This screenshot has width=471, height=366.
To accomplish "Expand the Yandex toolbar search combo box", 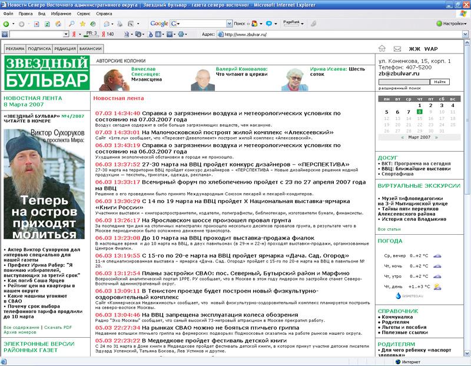I will pos(66,34).
